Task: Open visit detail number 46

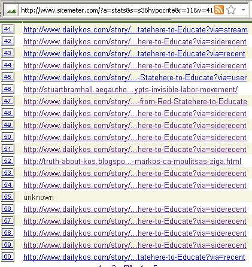Action: click(x=8, y=89)
